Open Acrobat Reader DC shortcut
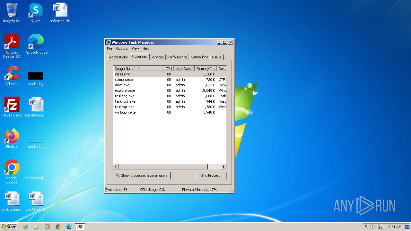Screen dimensions: 411x231 coord(12,46)
